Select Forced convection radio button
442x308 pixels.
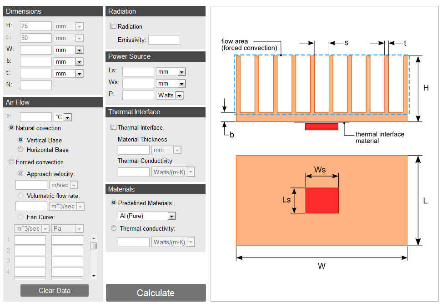pyautogui.click(x=12, y=162)
